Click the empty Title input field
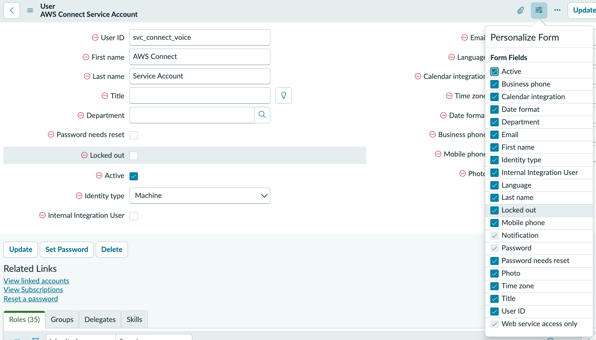596x340 pixels. pyautogui.click(x=200, y=96)
